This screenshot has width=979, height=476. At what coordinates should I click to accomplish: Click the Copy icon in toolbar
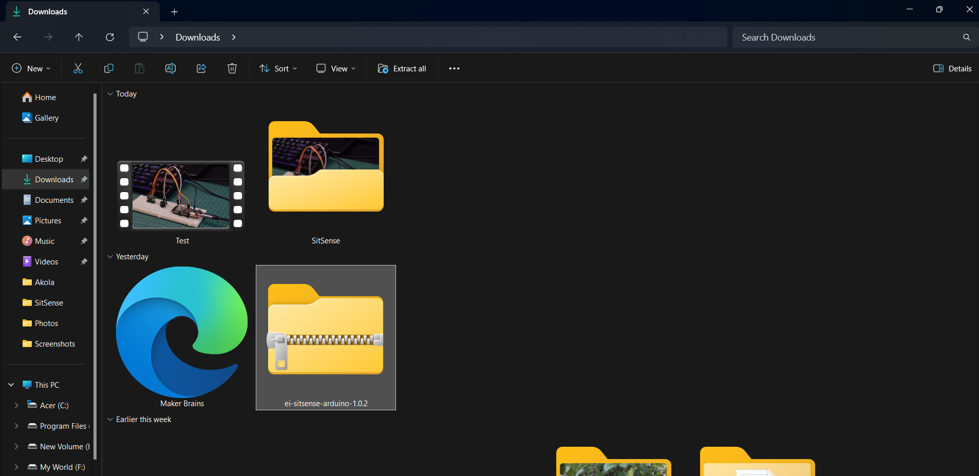tap(109, 68)
